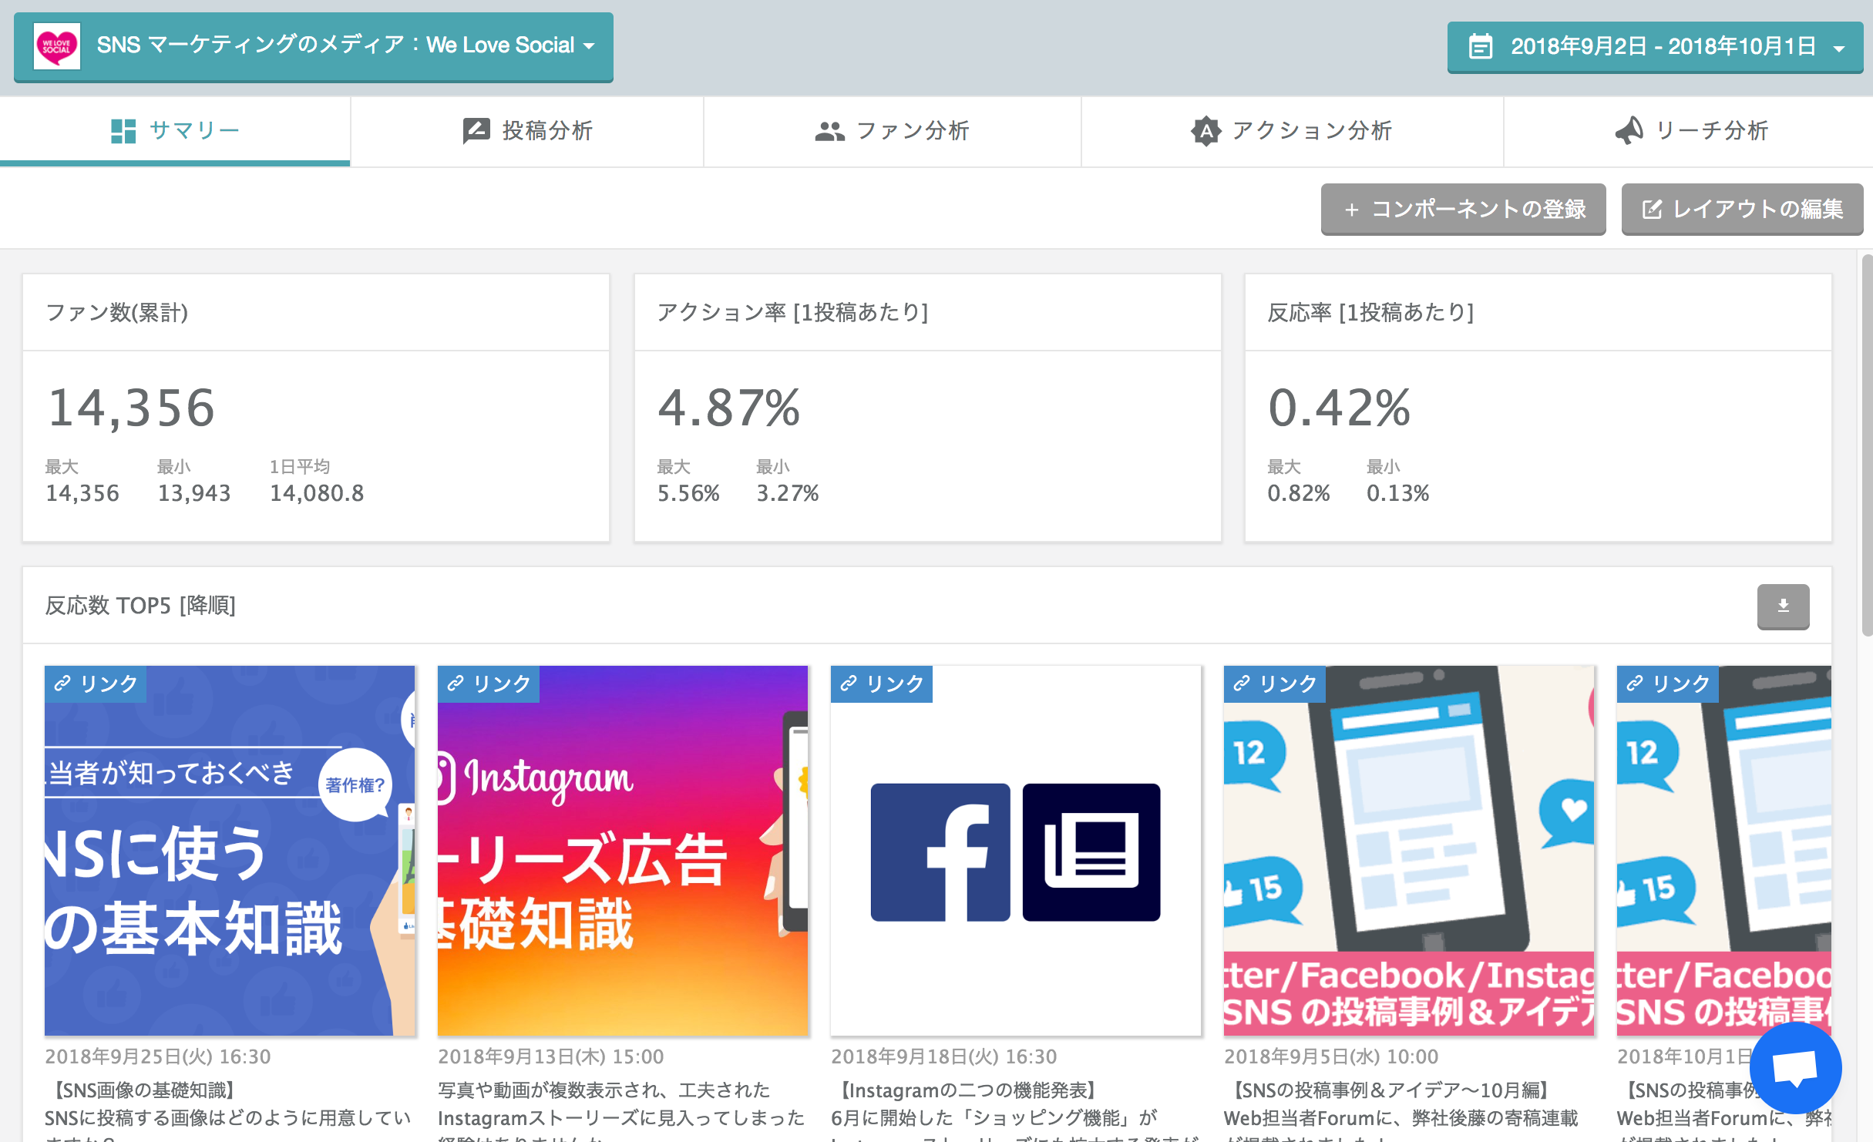The height and width of the screenshot is (1142, 1873).
Task: Click リンク tag on the Instagram post
Action: click(x=489, y=684)
